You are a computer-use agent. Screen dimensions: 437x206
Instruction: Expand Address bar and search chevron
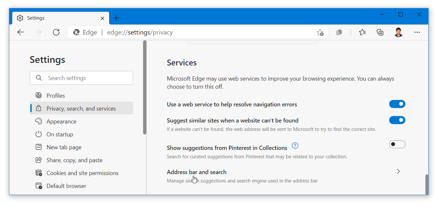coord(398,172)
